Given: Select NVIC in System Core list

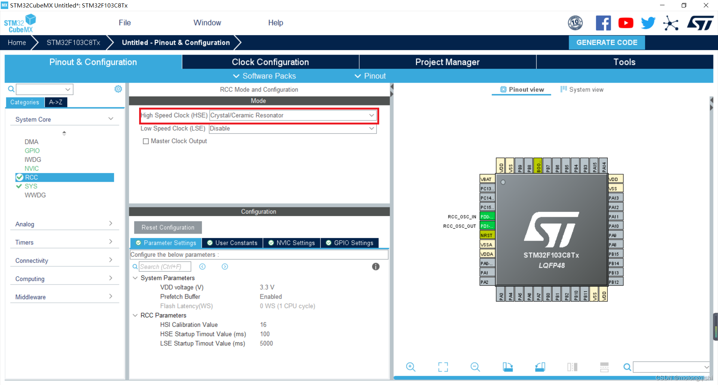Looking at the screenshot, I should pos(32,169).
